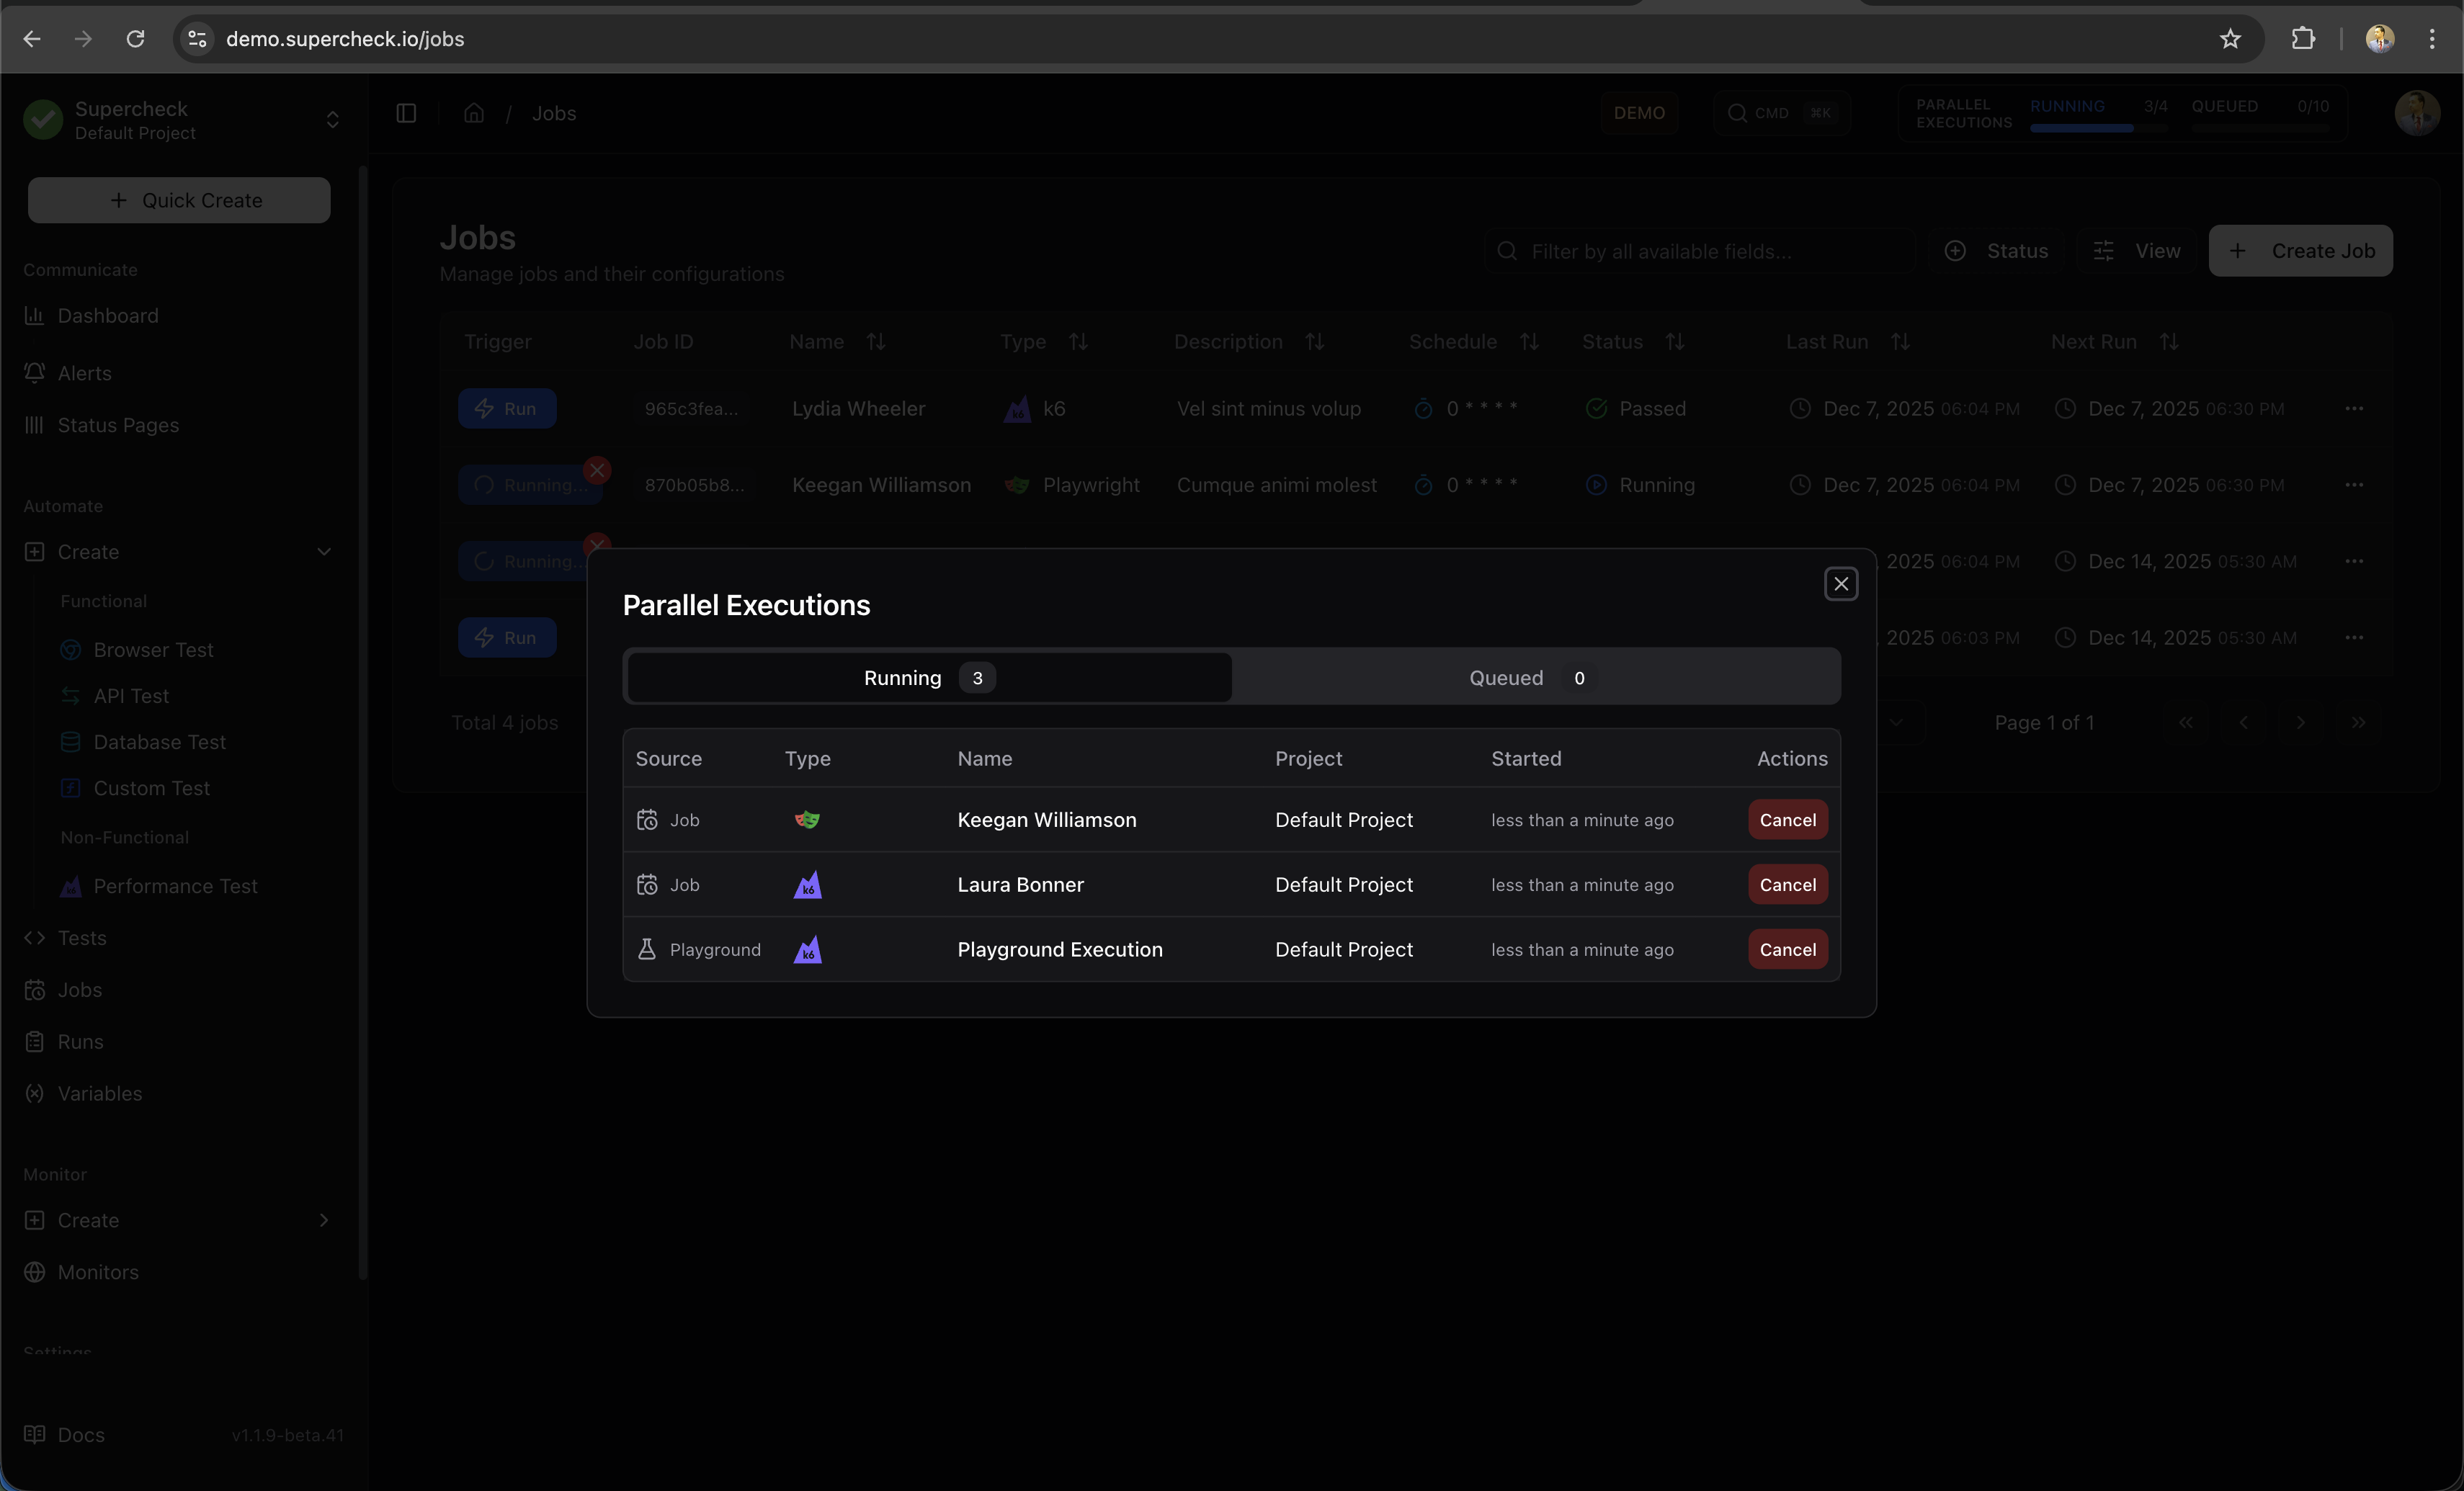Click the parallel executions progress bar

(2083, 128)
